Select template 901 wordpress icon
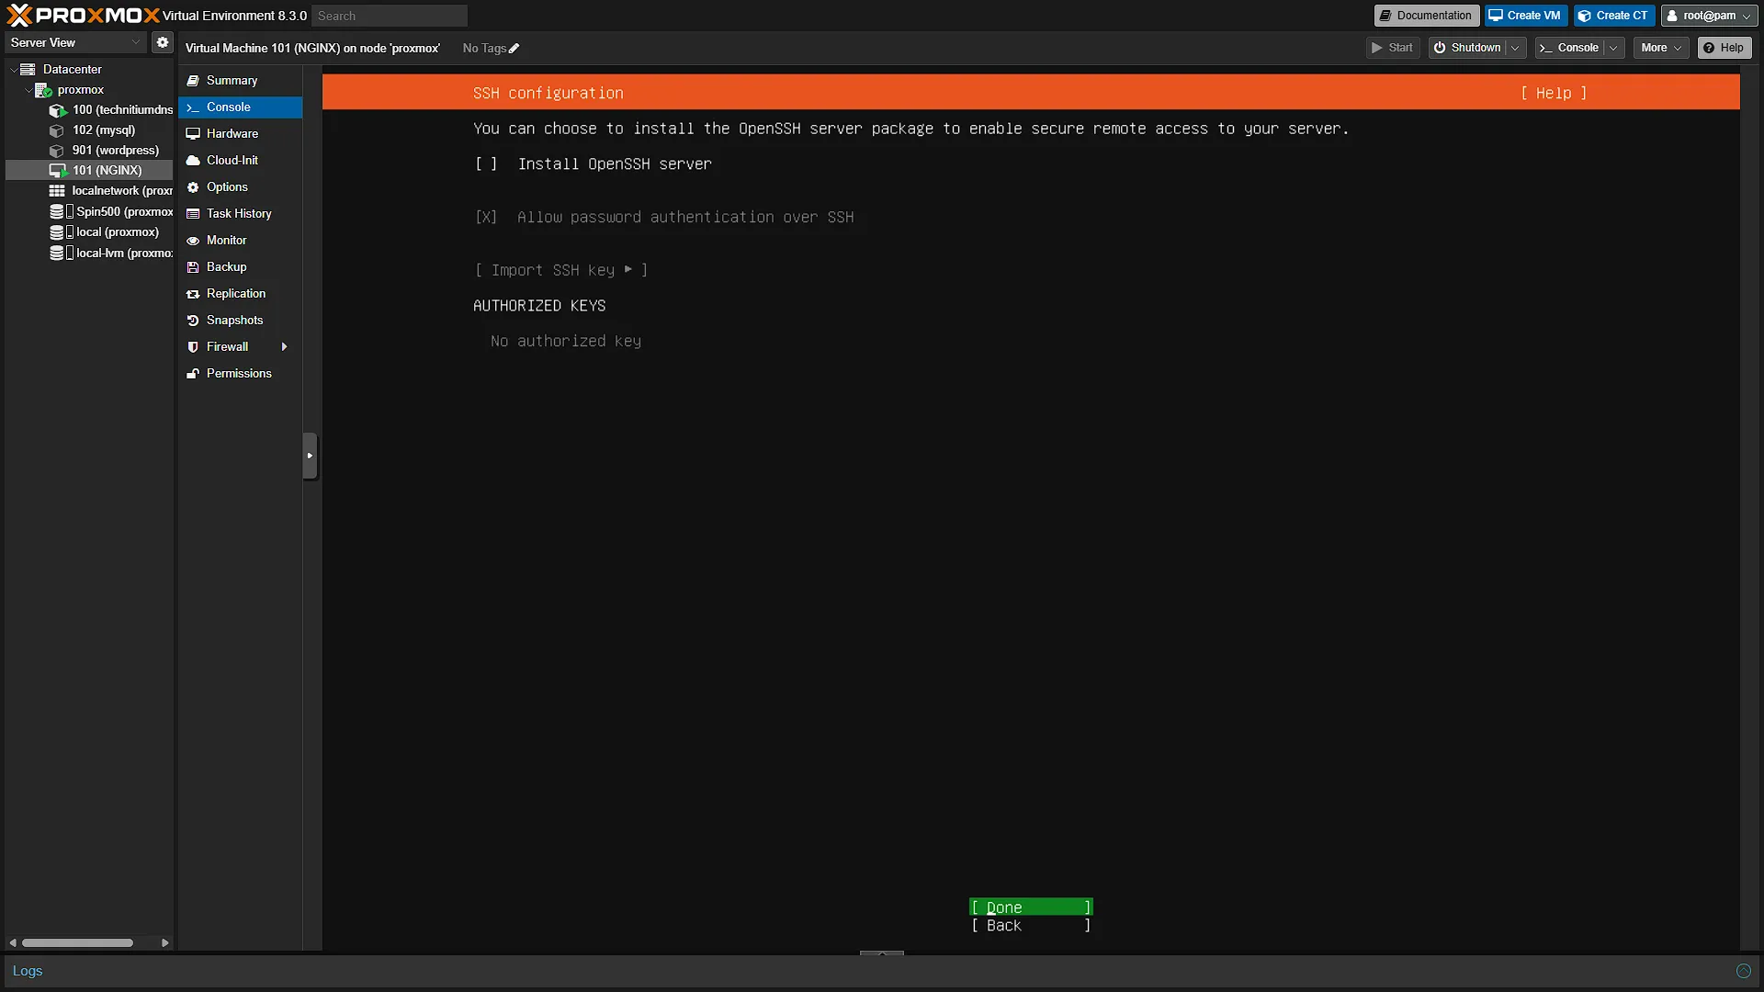The image size is (1764, 992). click(x=57, y=151)
